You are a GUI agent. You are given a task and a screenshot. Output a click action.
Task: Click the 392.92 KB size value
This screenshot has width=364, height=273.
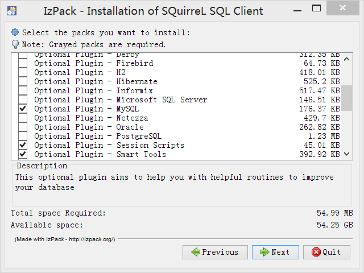pos(320,154)
